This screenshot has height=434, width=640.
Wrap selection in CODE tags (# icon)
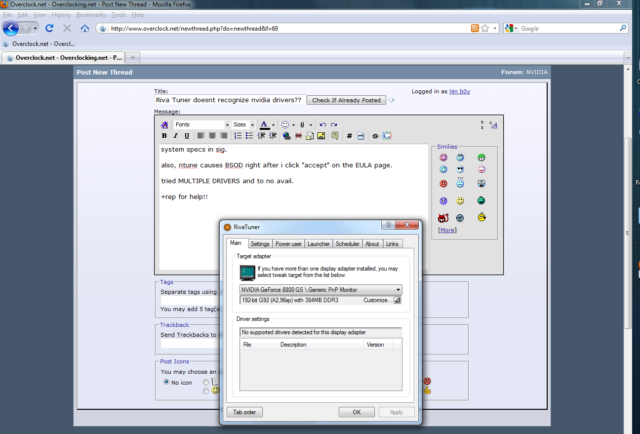point(350,136)
